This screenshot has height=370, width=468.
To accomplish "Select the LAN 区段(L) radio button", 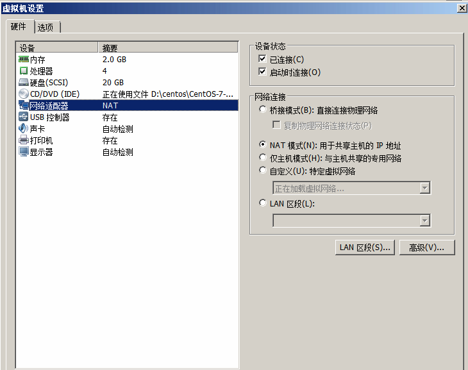I will 263,203.
